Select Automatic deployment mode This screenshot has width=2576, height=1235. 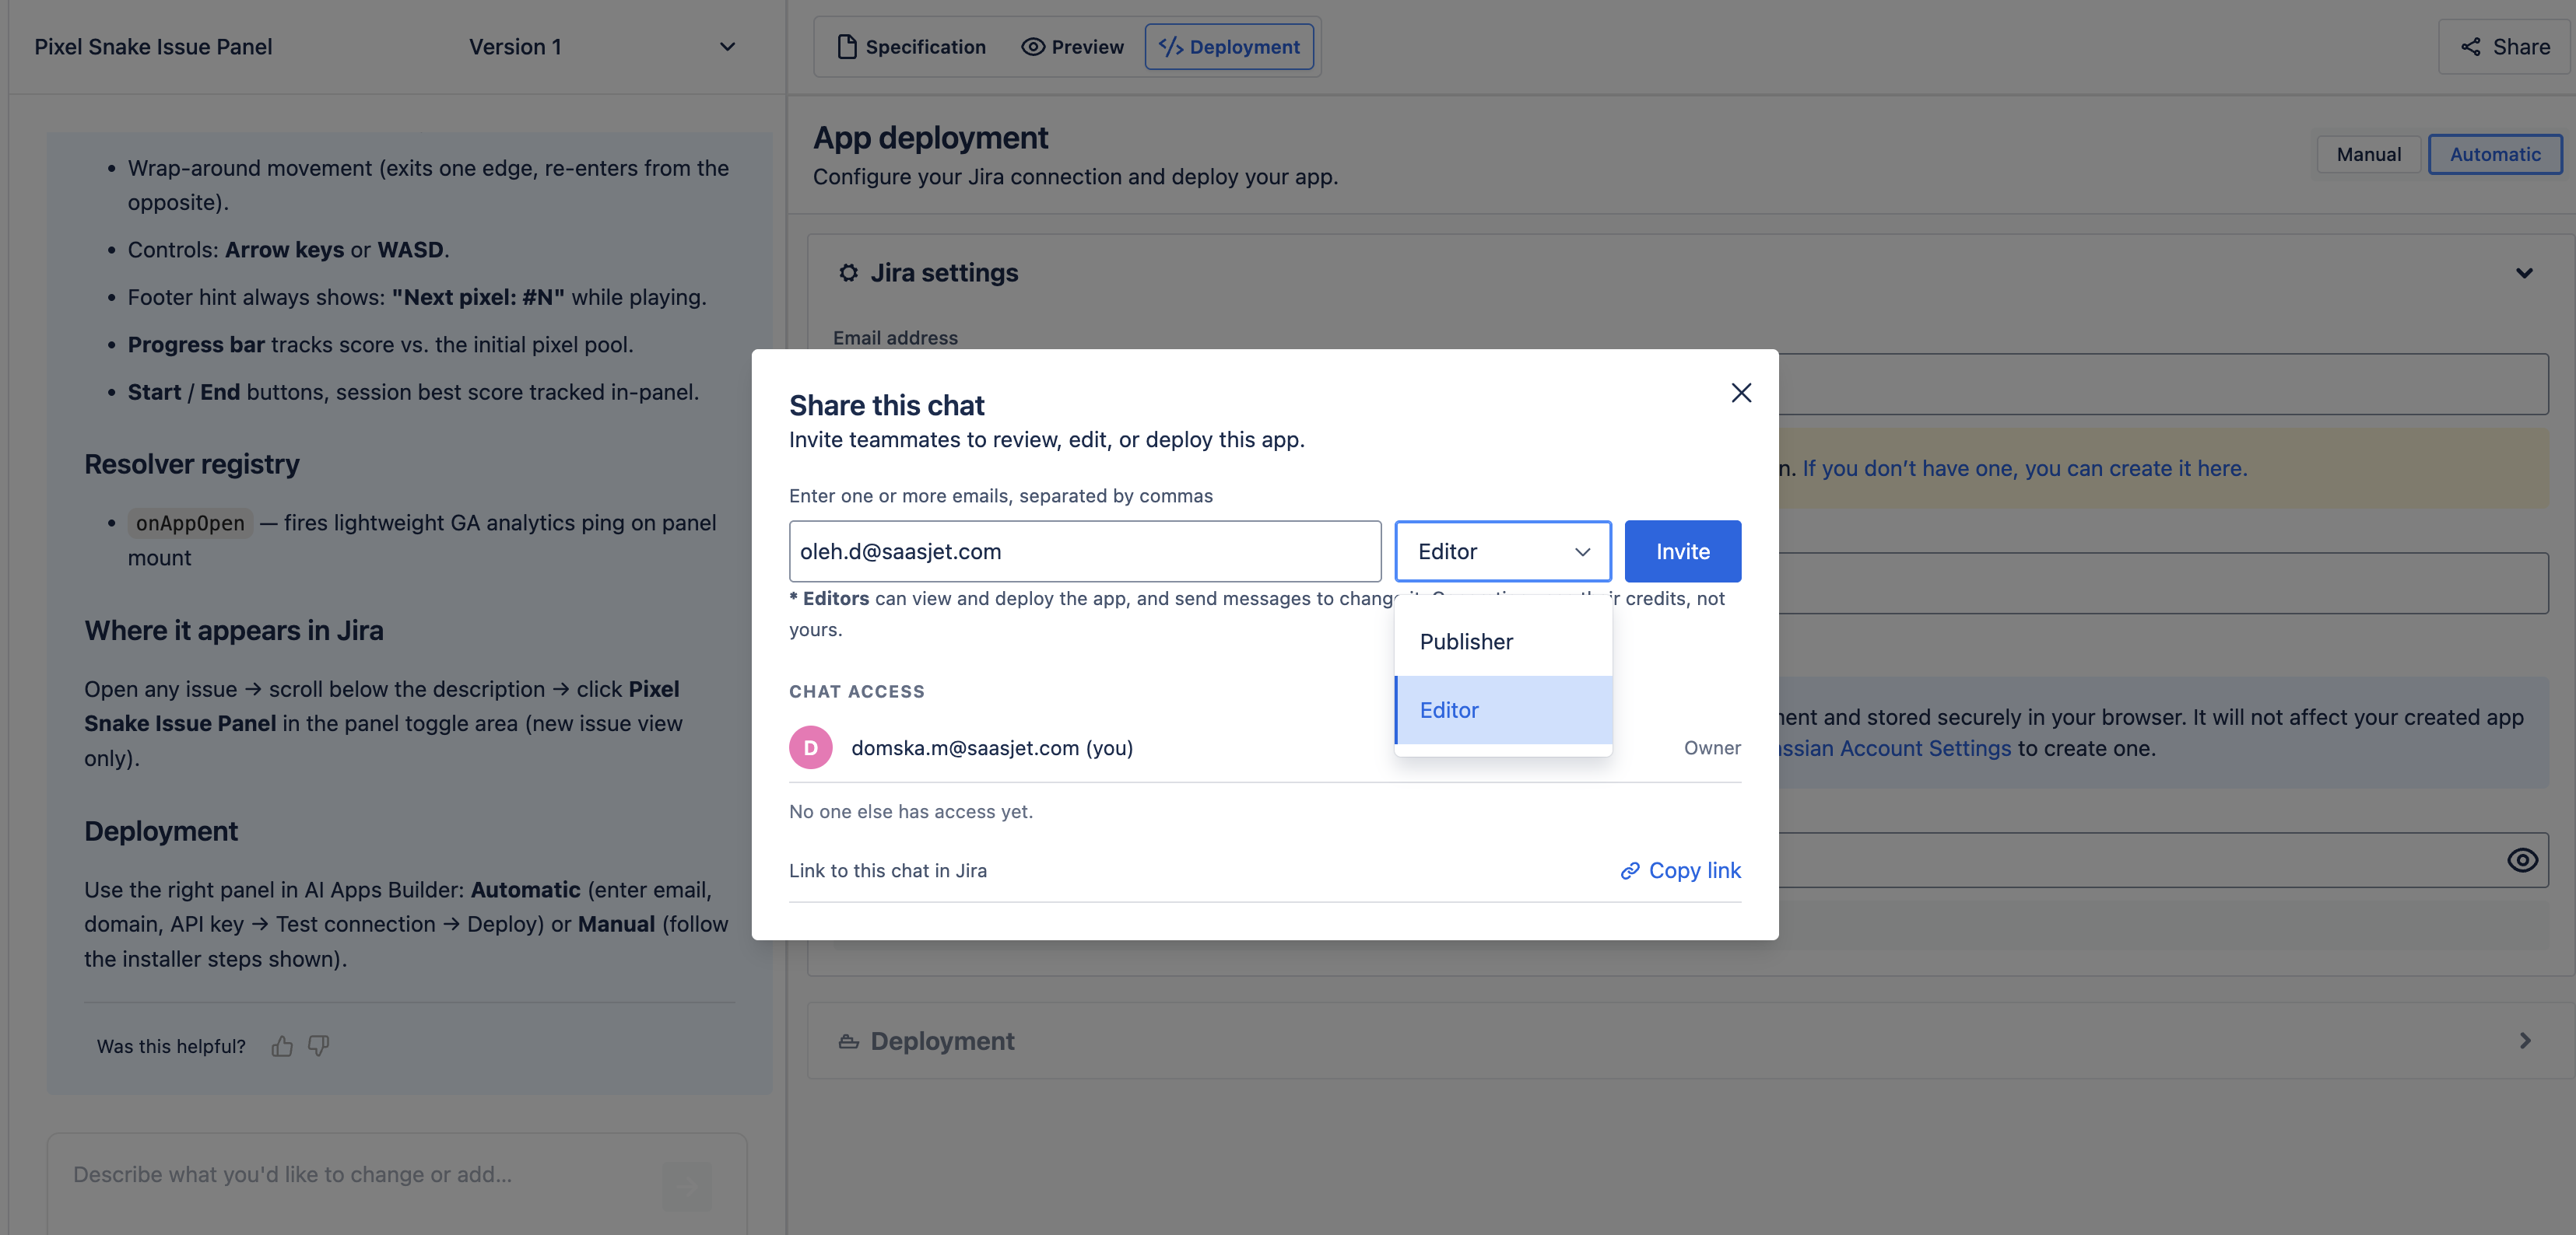click(2495, 154)
